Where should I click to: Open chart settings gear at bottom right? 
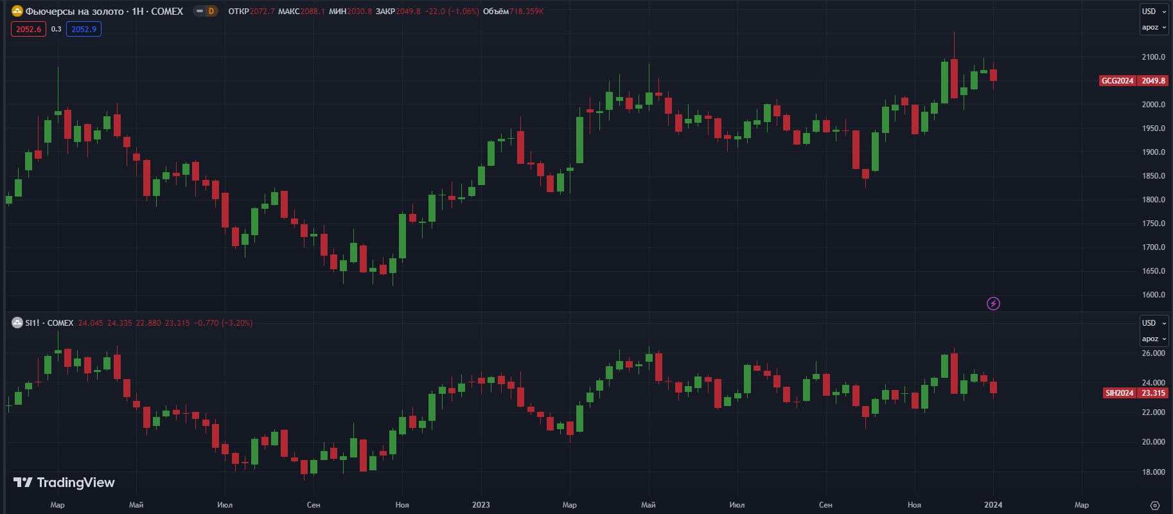tap(1154, 505)
